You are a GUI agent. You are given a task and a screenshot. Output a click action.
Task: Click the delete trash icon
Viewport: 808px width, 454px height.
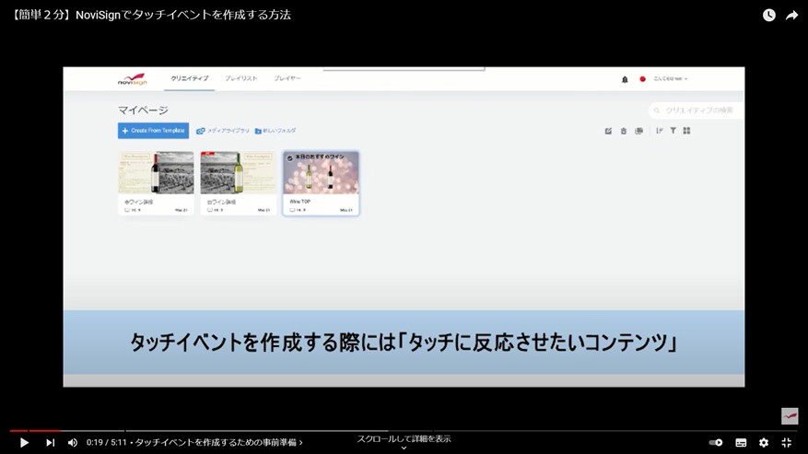pos(624,131)
